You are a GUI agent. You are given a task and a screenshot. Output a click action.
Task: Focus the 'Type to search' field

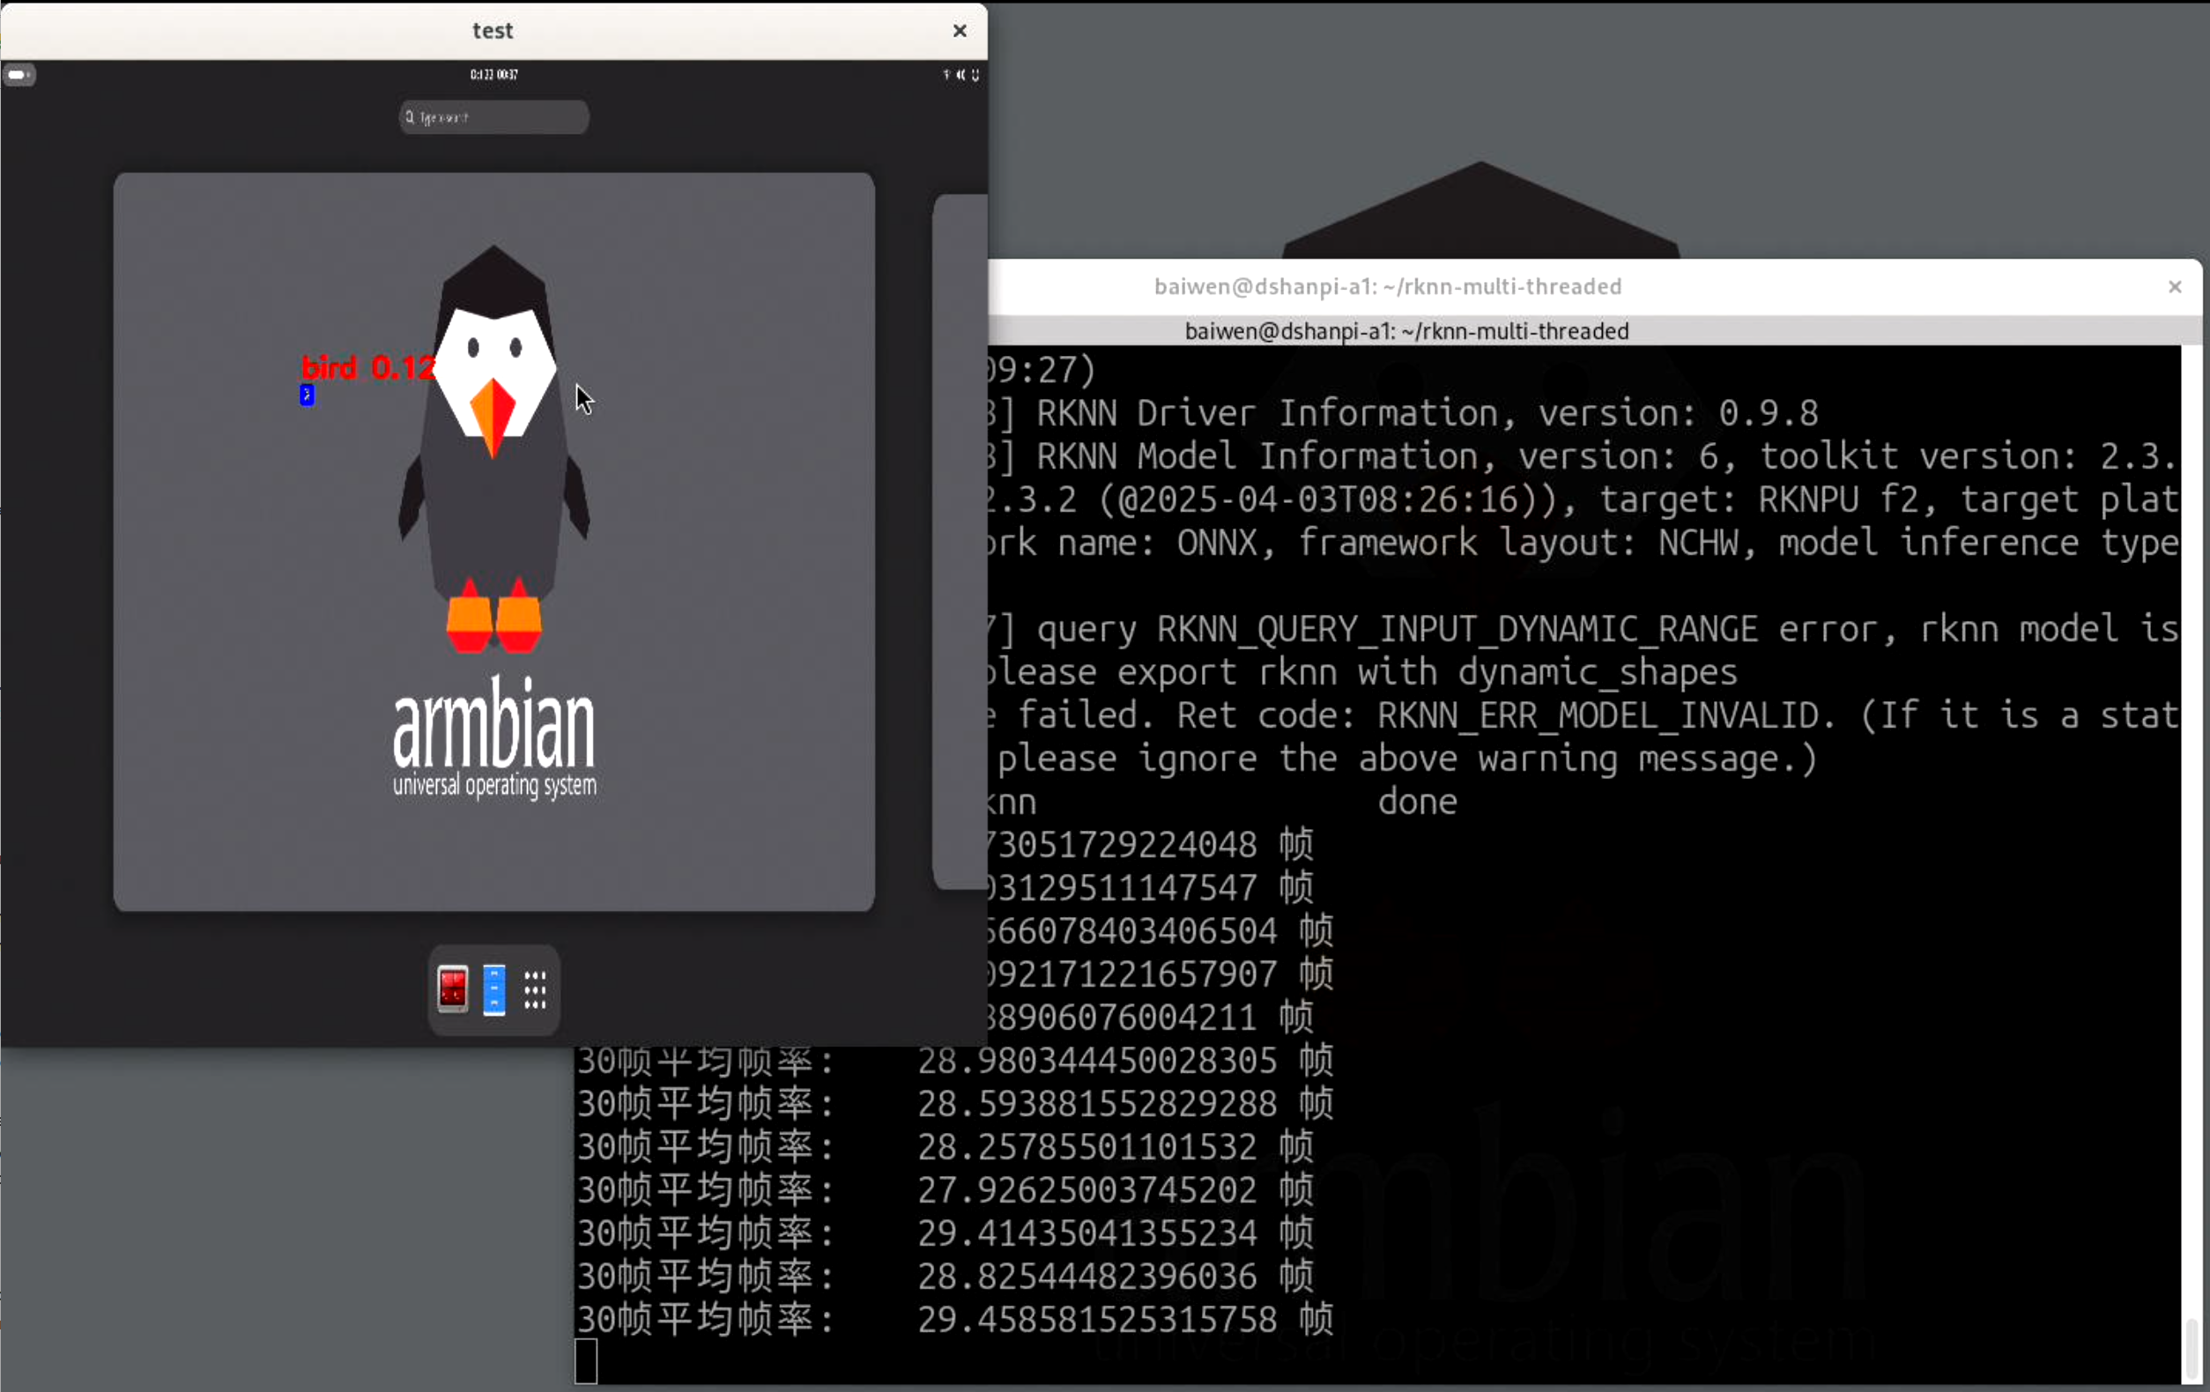493,117
